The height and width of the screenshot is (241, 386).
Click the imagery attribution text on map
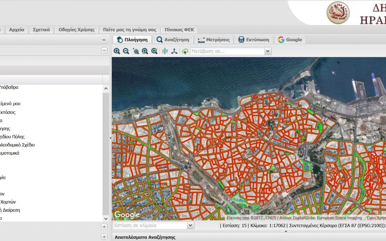pos(294,218)
